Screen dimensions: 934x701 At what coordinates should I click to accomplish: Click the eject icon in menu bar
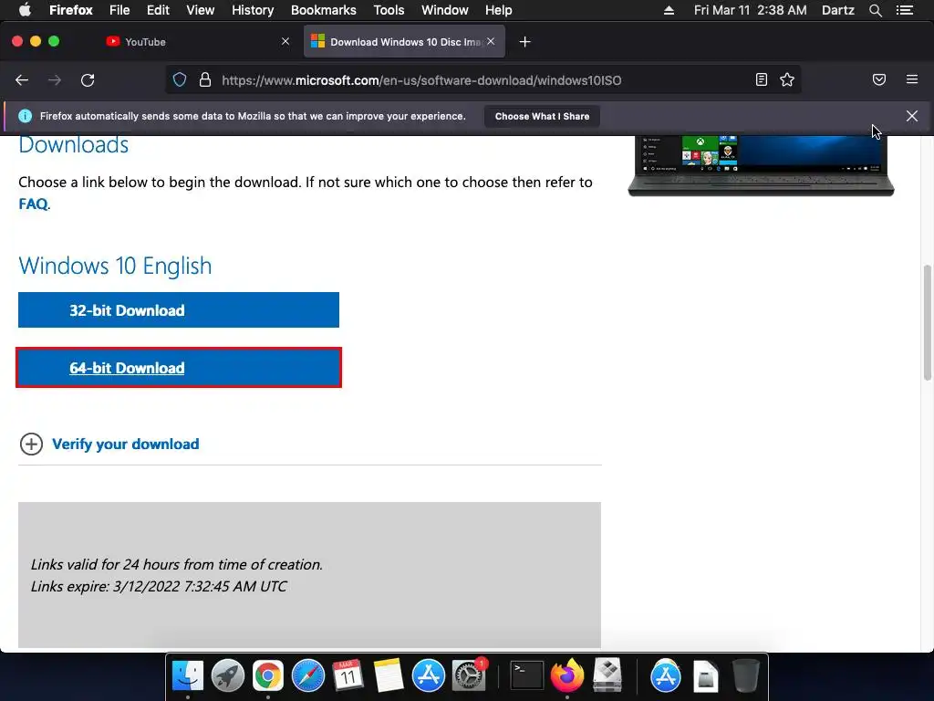tap(669, 10)
